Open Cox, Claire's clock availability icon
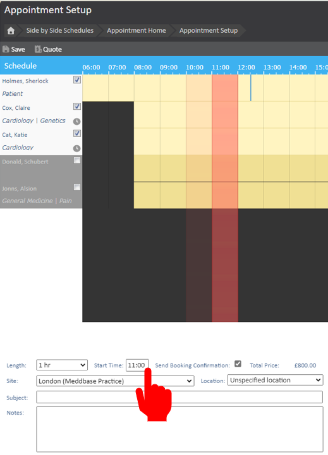 [76, 121]
